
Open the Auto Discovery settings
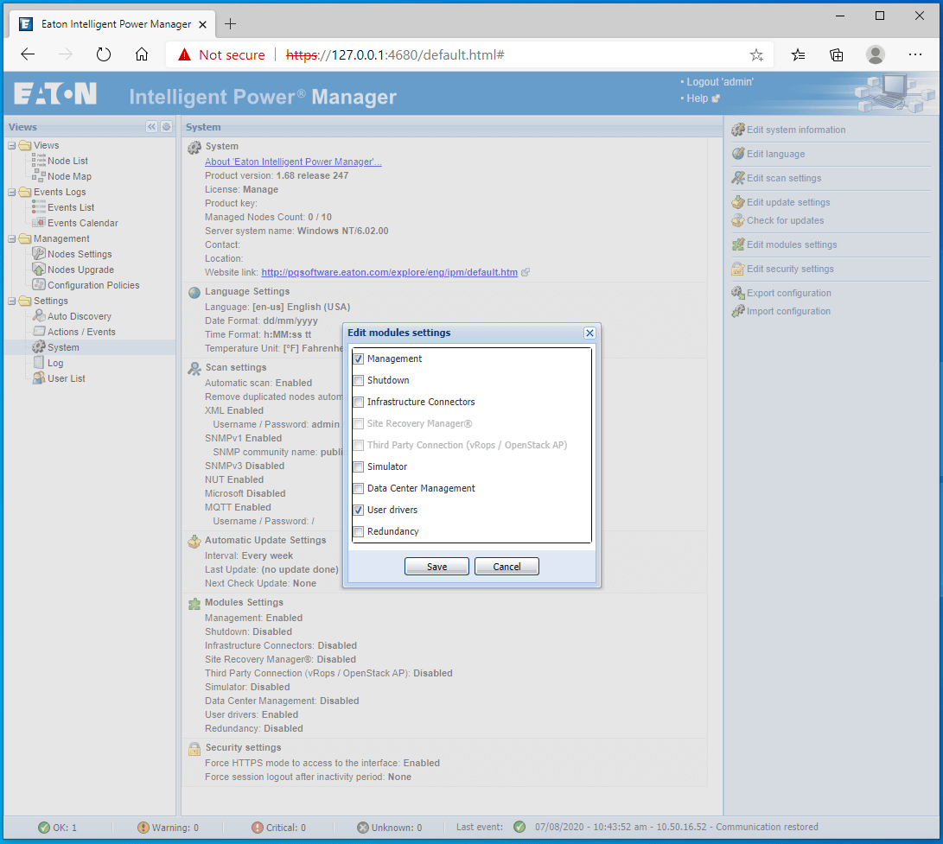(x=78, y=315)
